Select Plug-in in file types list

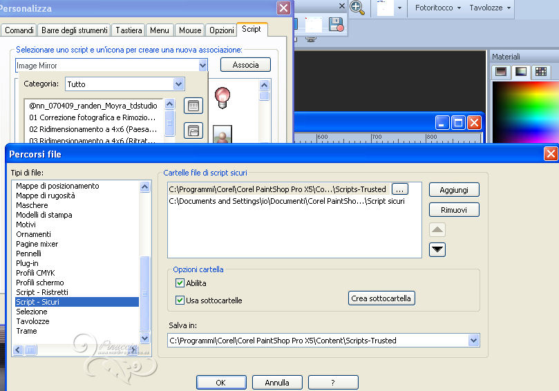pyautogui.click(x=27, y=263)
